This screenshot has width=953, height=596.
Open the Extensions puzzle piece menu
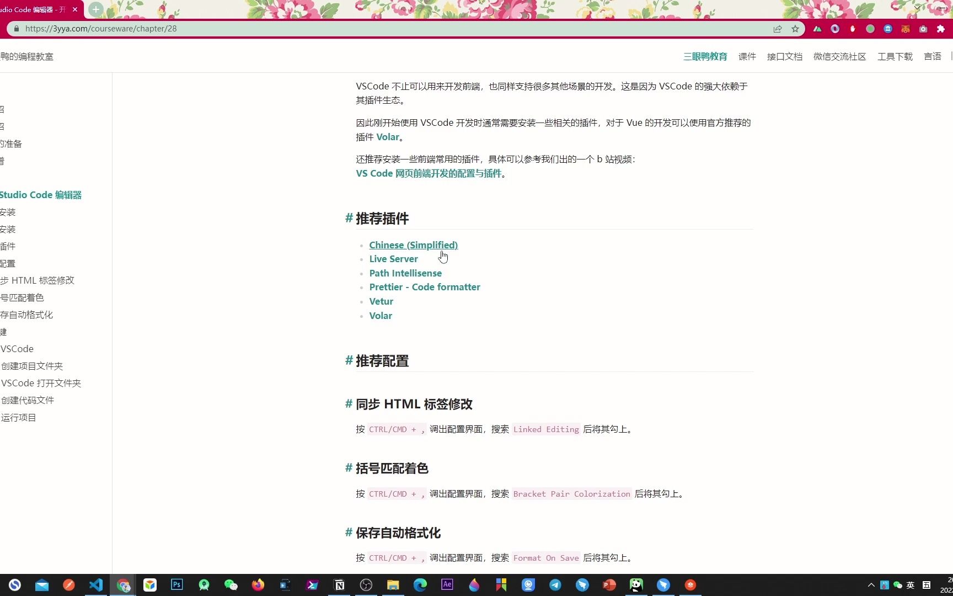(x=941, y=29)
